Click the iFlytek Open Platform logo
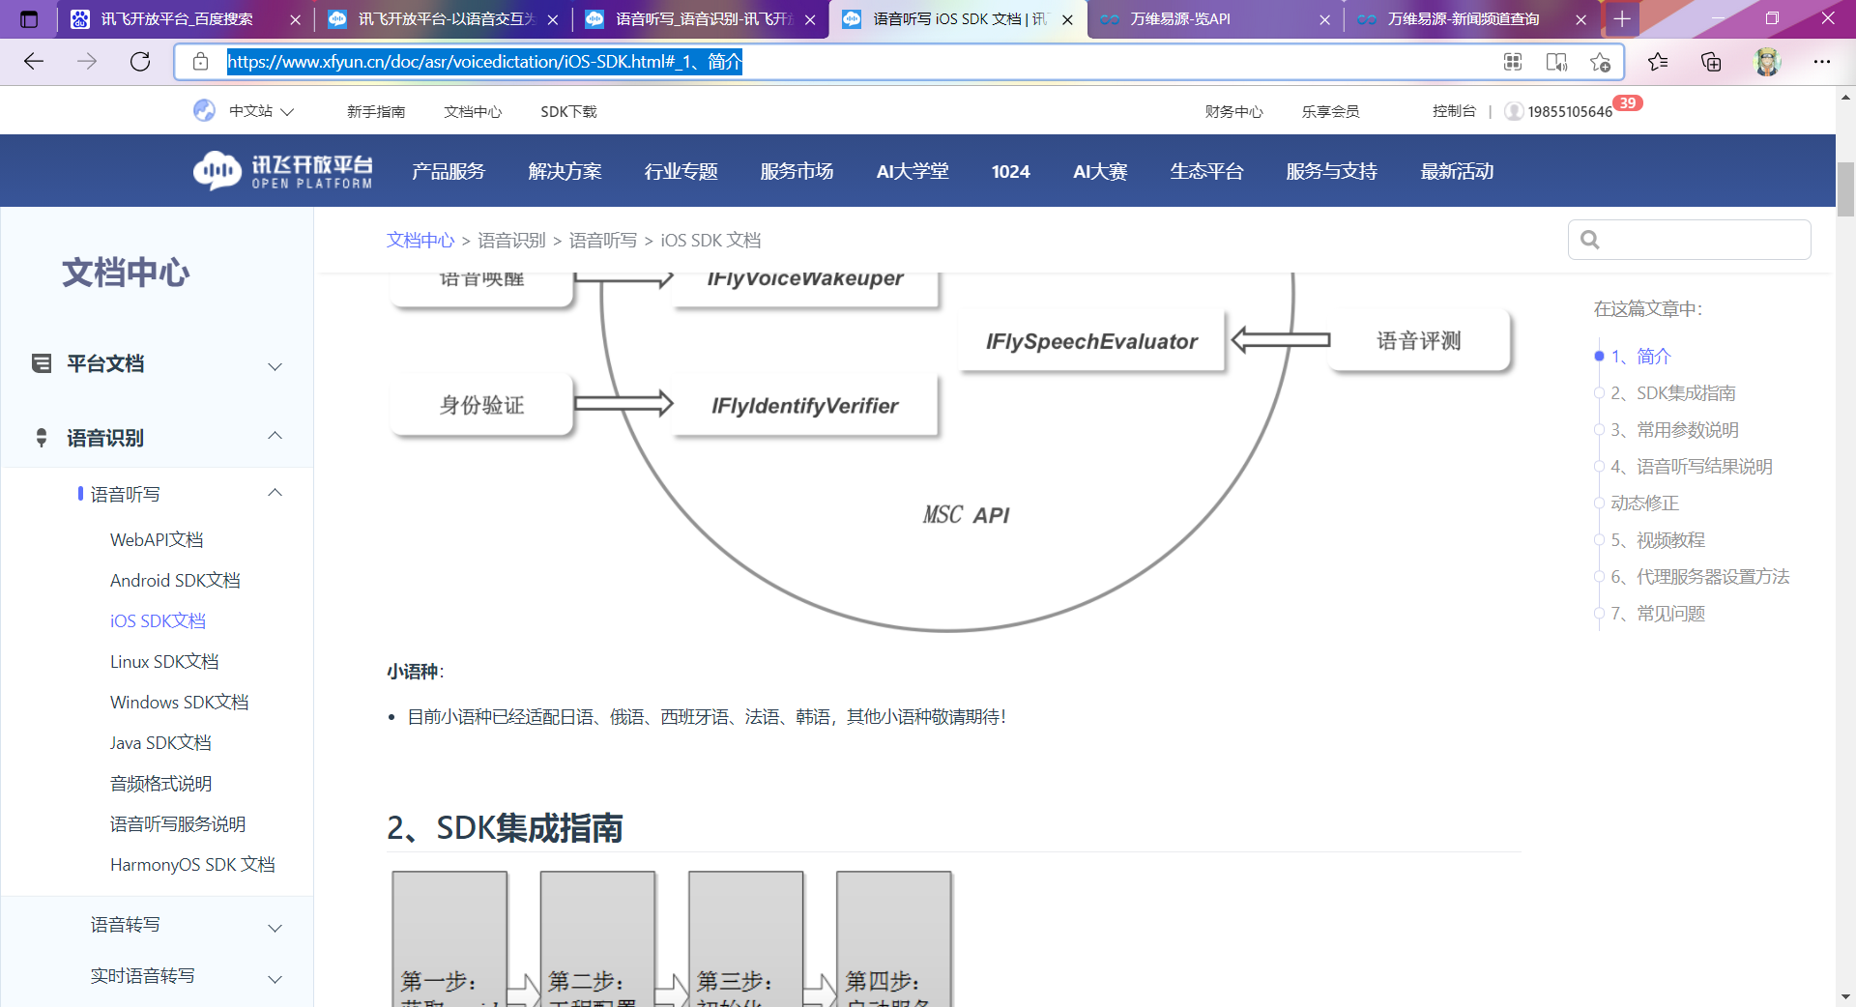The image size is (1856, 1007). [282, 171]
